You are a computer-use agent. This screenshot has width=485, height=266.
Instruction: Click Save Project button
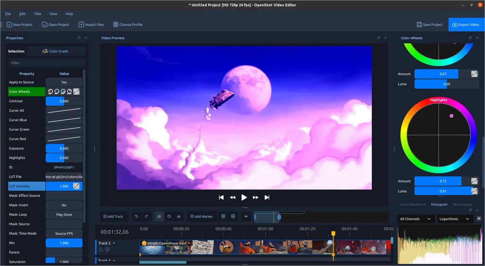tap(430, 25)
